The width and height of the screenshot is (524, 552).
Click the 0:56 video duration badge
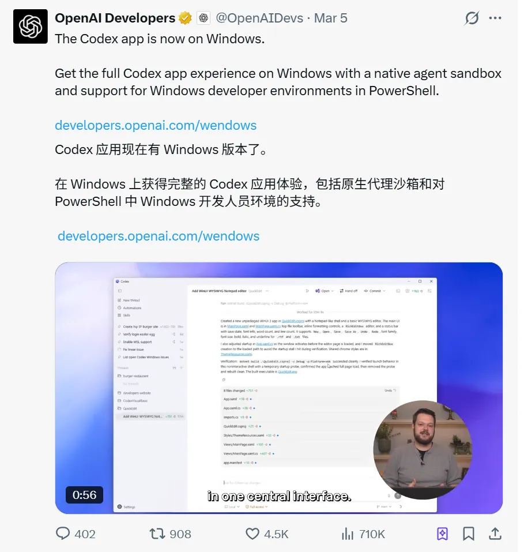pyautogui.click(x=85, y=495)
